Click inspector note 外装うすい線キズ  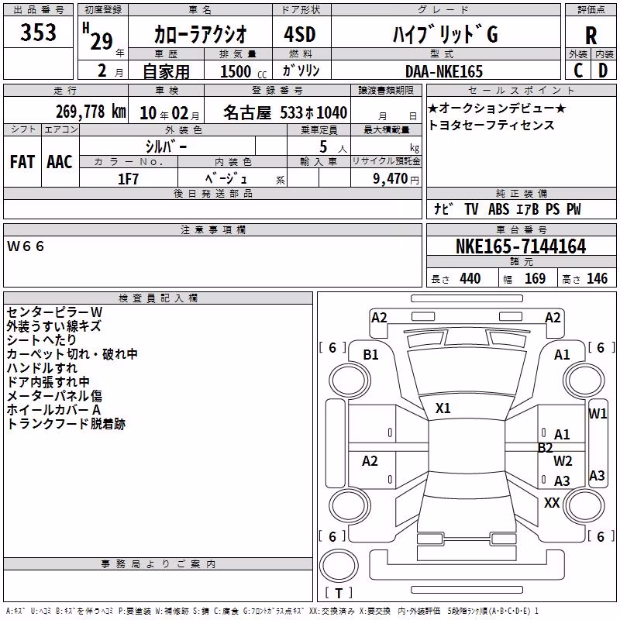[x=53, y=326]
